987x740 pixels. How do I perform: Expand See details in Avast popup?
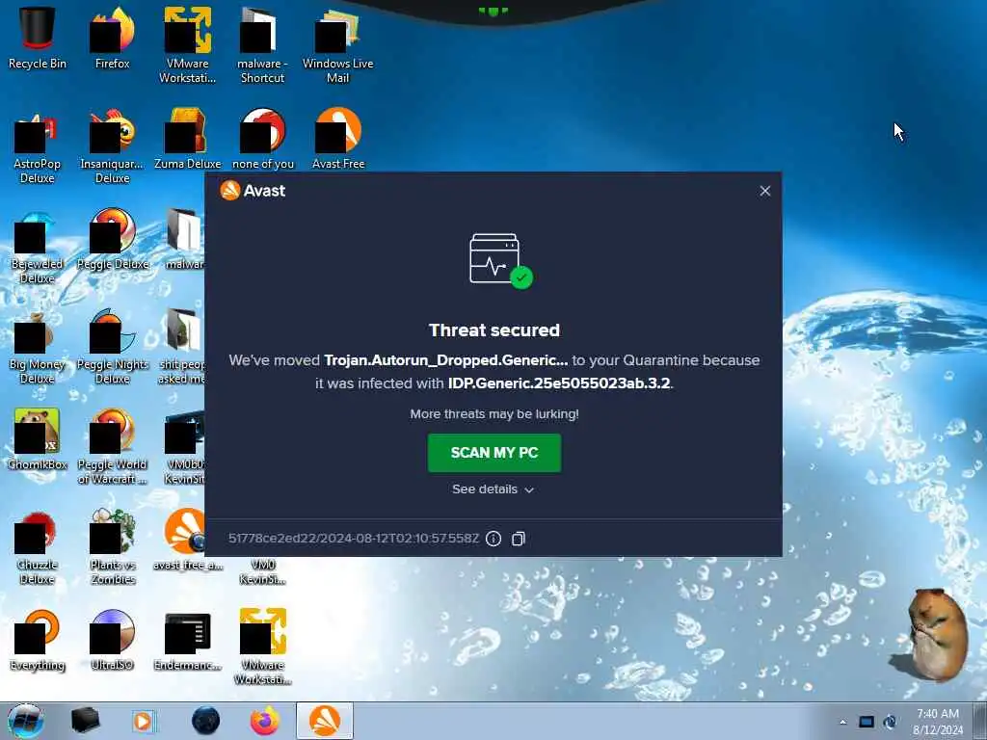coord(493,489)
